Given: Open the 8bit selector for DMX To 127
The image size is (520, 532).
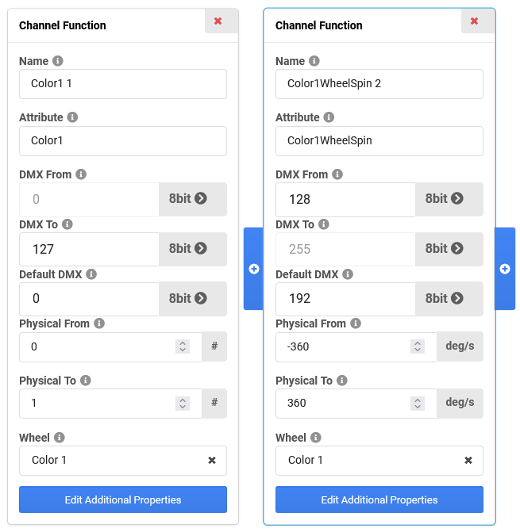Looking at the screenshot, I should [x=192, y=248].
